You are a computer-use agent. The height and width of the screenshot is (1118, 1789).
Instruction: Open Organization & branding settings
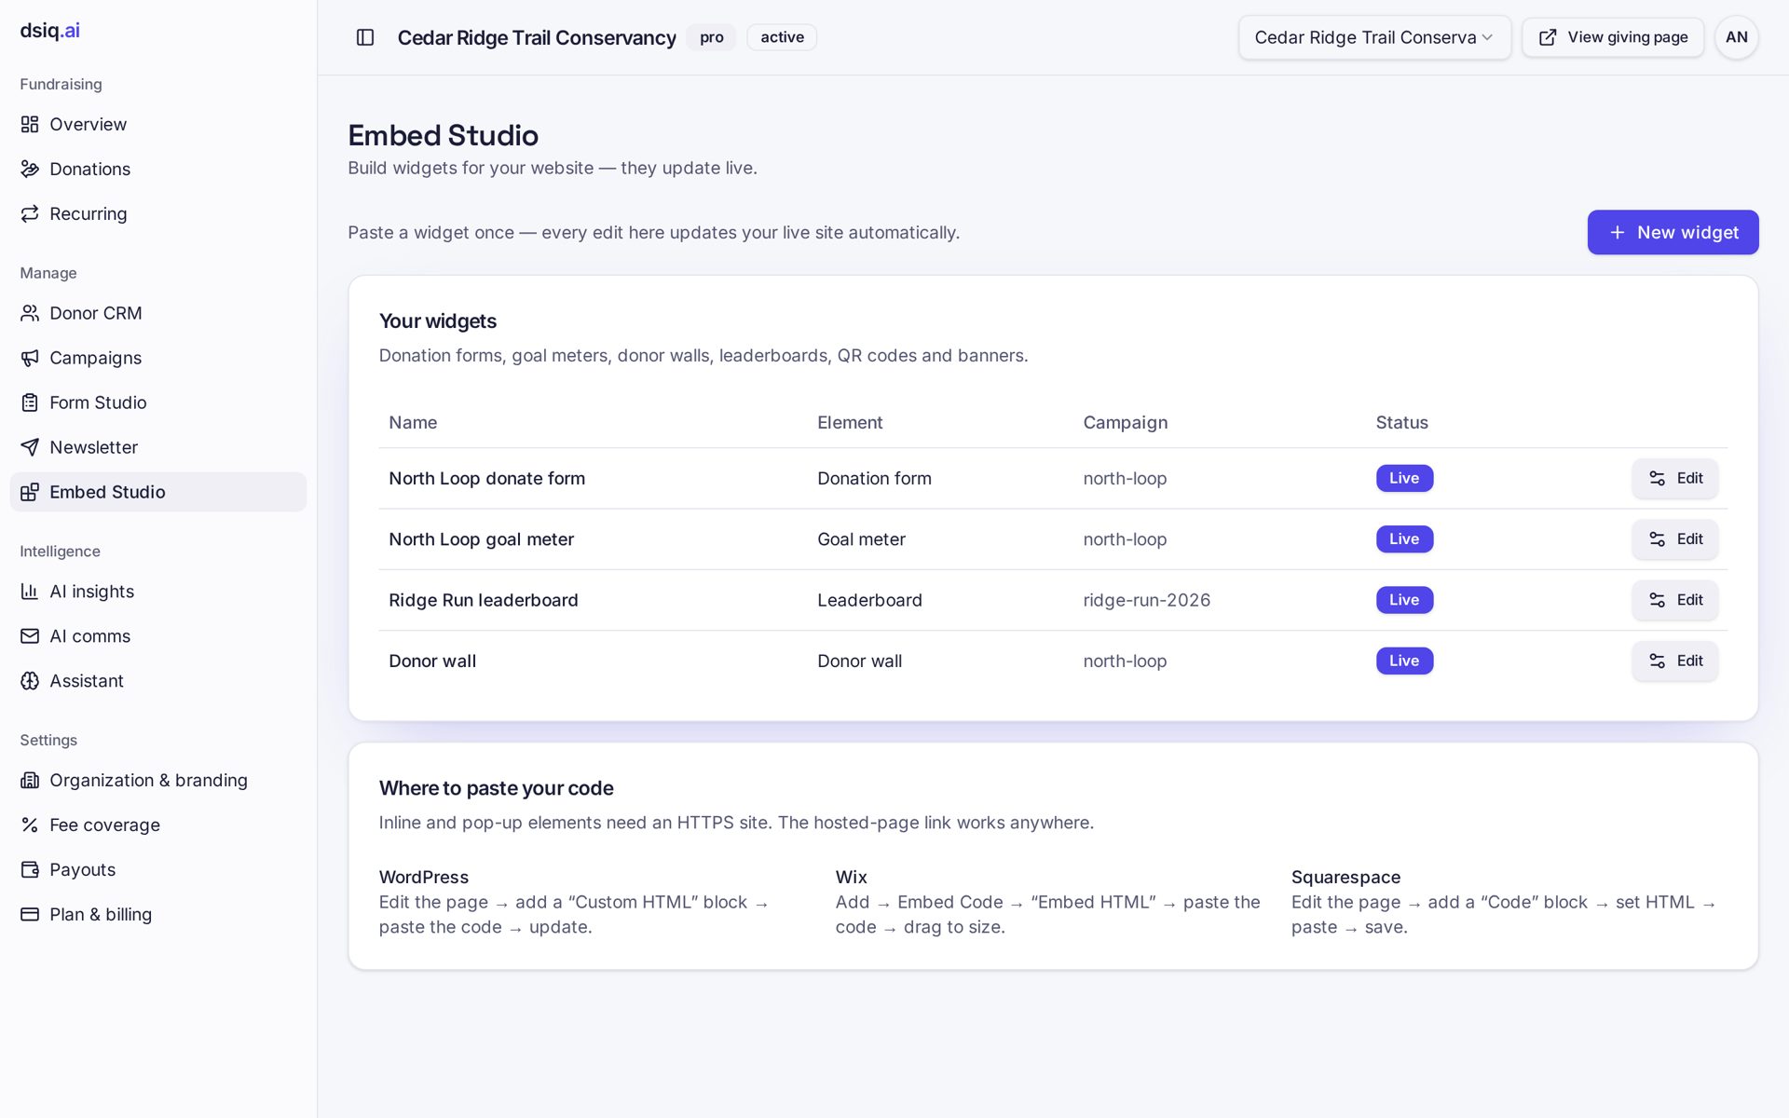click(x=158, y=780)
